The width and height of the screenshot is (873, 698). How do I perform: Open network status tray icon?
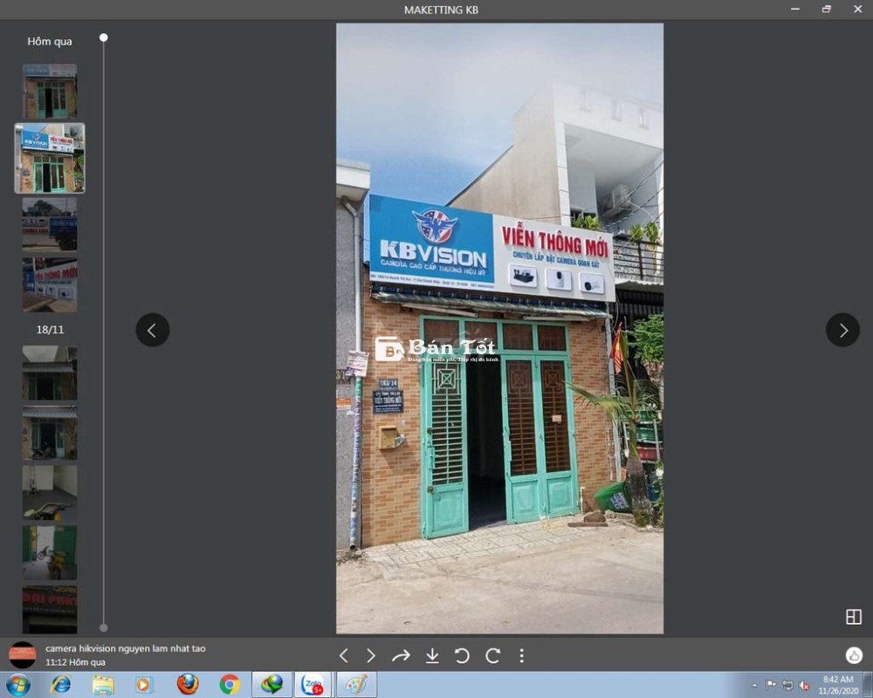tap(787, 685)
